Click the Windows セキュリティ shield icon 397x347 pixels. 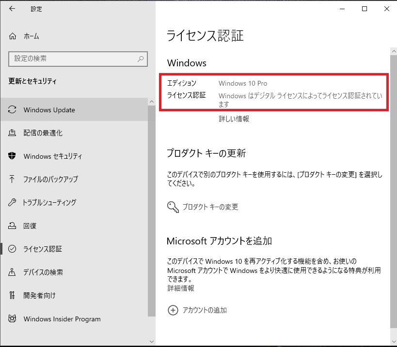coord(12,156)
